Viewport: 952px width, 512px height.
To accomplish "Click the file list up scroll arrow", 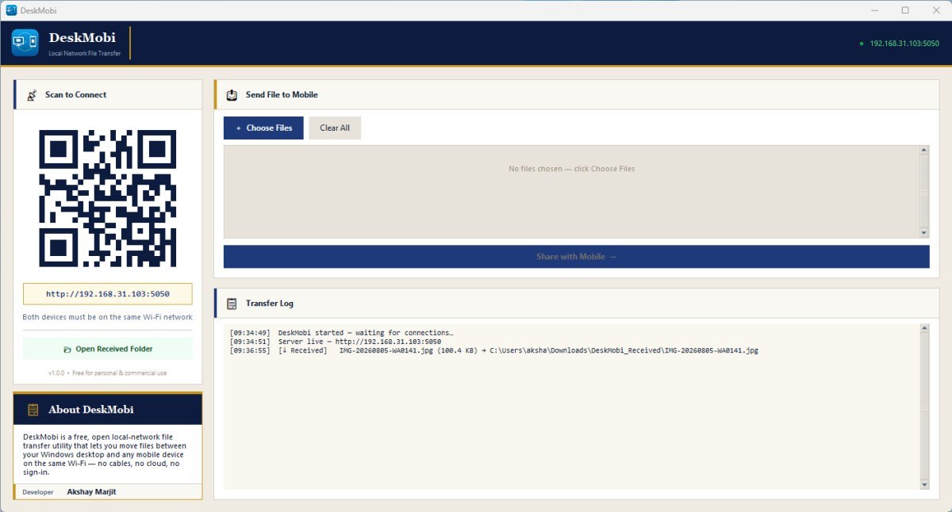I will 923,150.
